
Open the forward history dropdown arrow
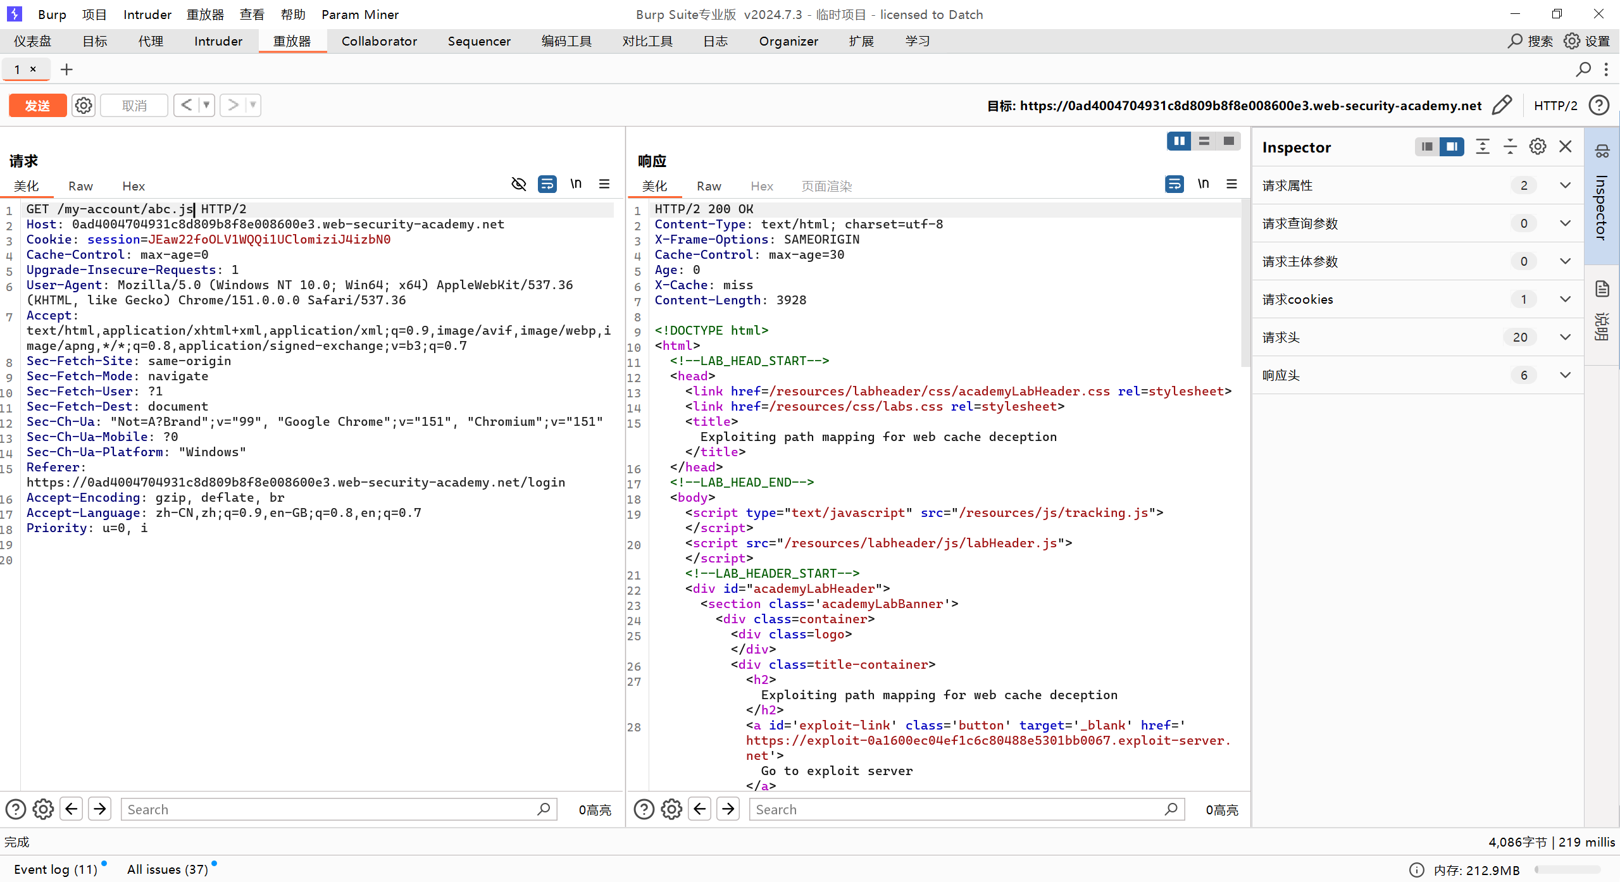point(253,105)
